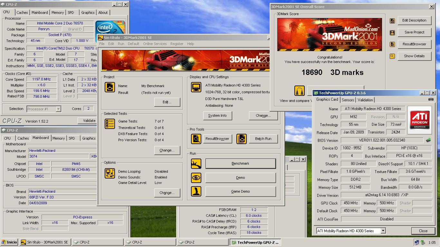Open the GPU selection dropdown in GPU-Z
This screenshot has height=247, width=440.
[383, 231]
